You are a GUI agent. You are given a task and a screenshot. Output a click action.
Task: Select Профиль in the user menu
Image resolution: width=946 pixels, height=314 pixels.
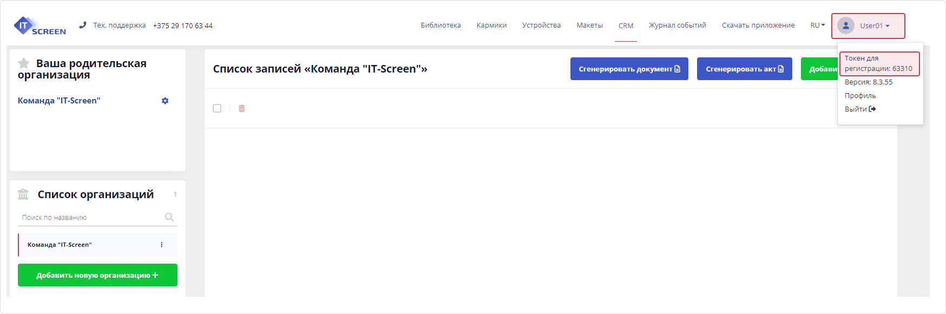click(x=860, y=96)
